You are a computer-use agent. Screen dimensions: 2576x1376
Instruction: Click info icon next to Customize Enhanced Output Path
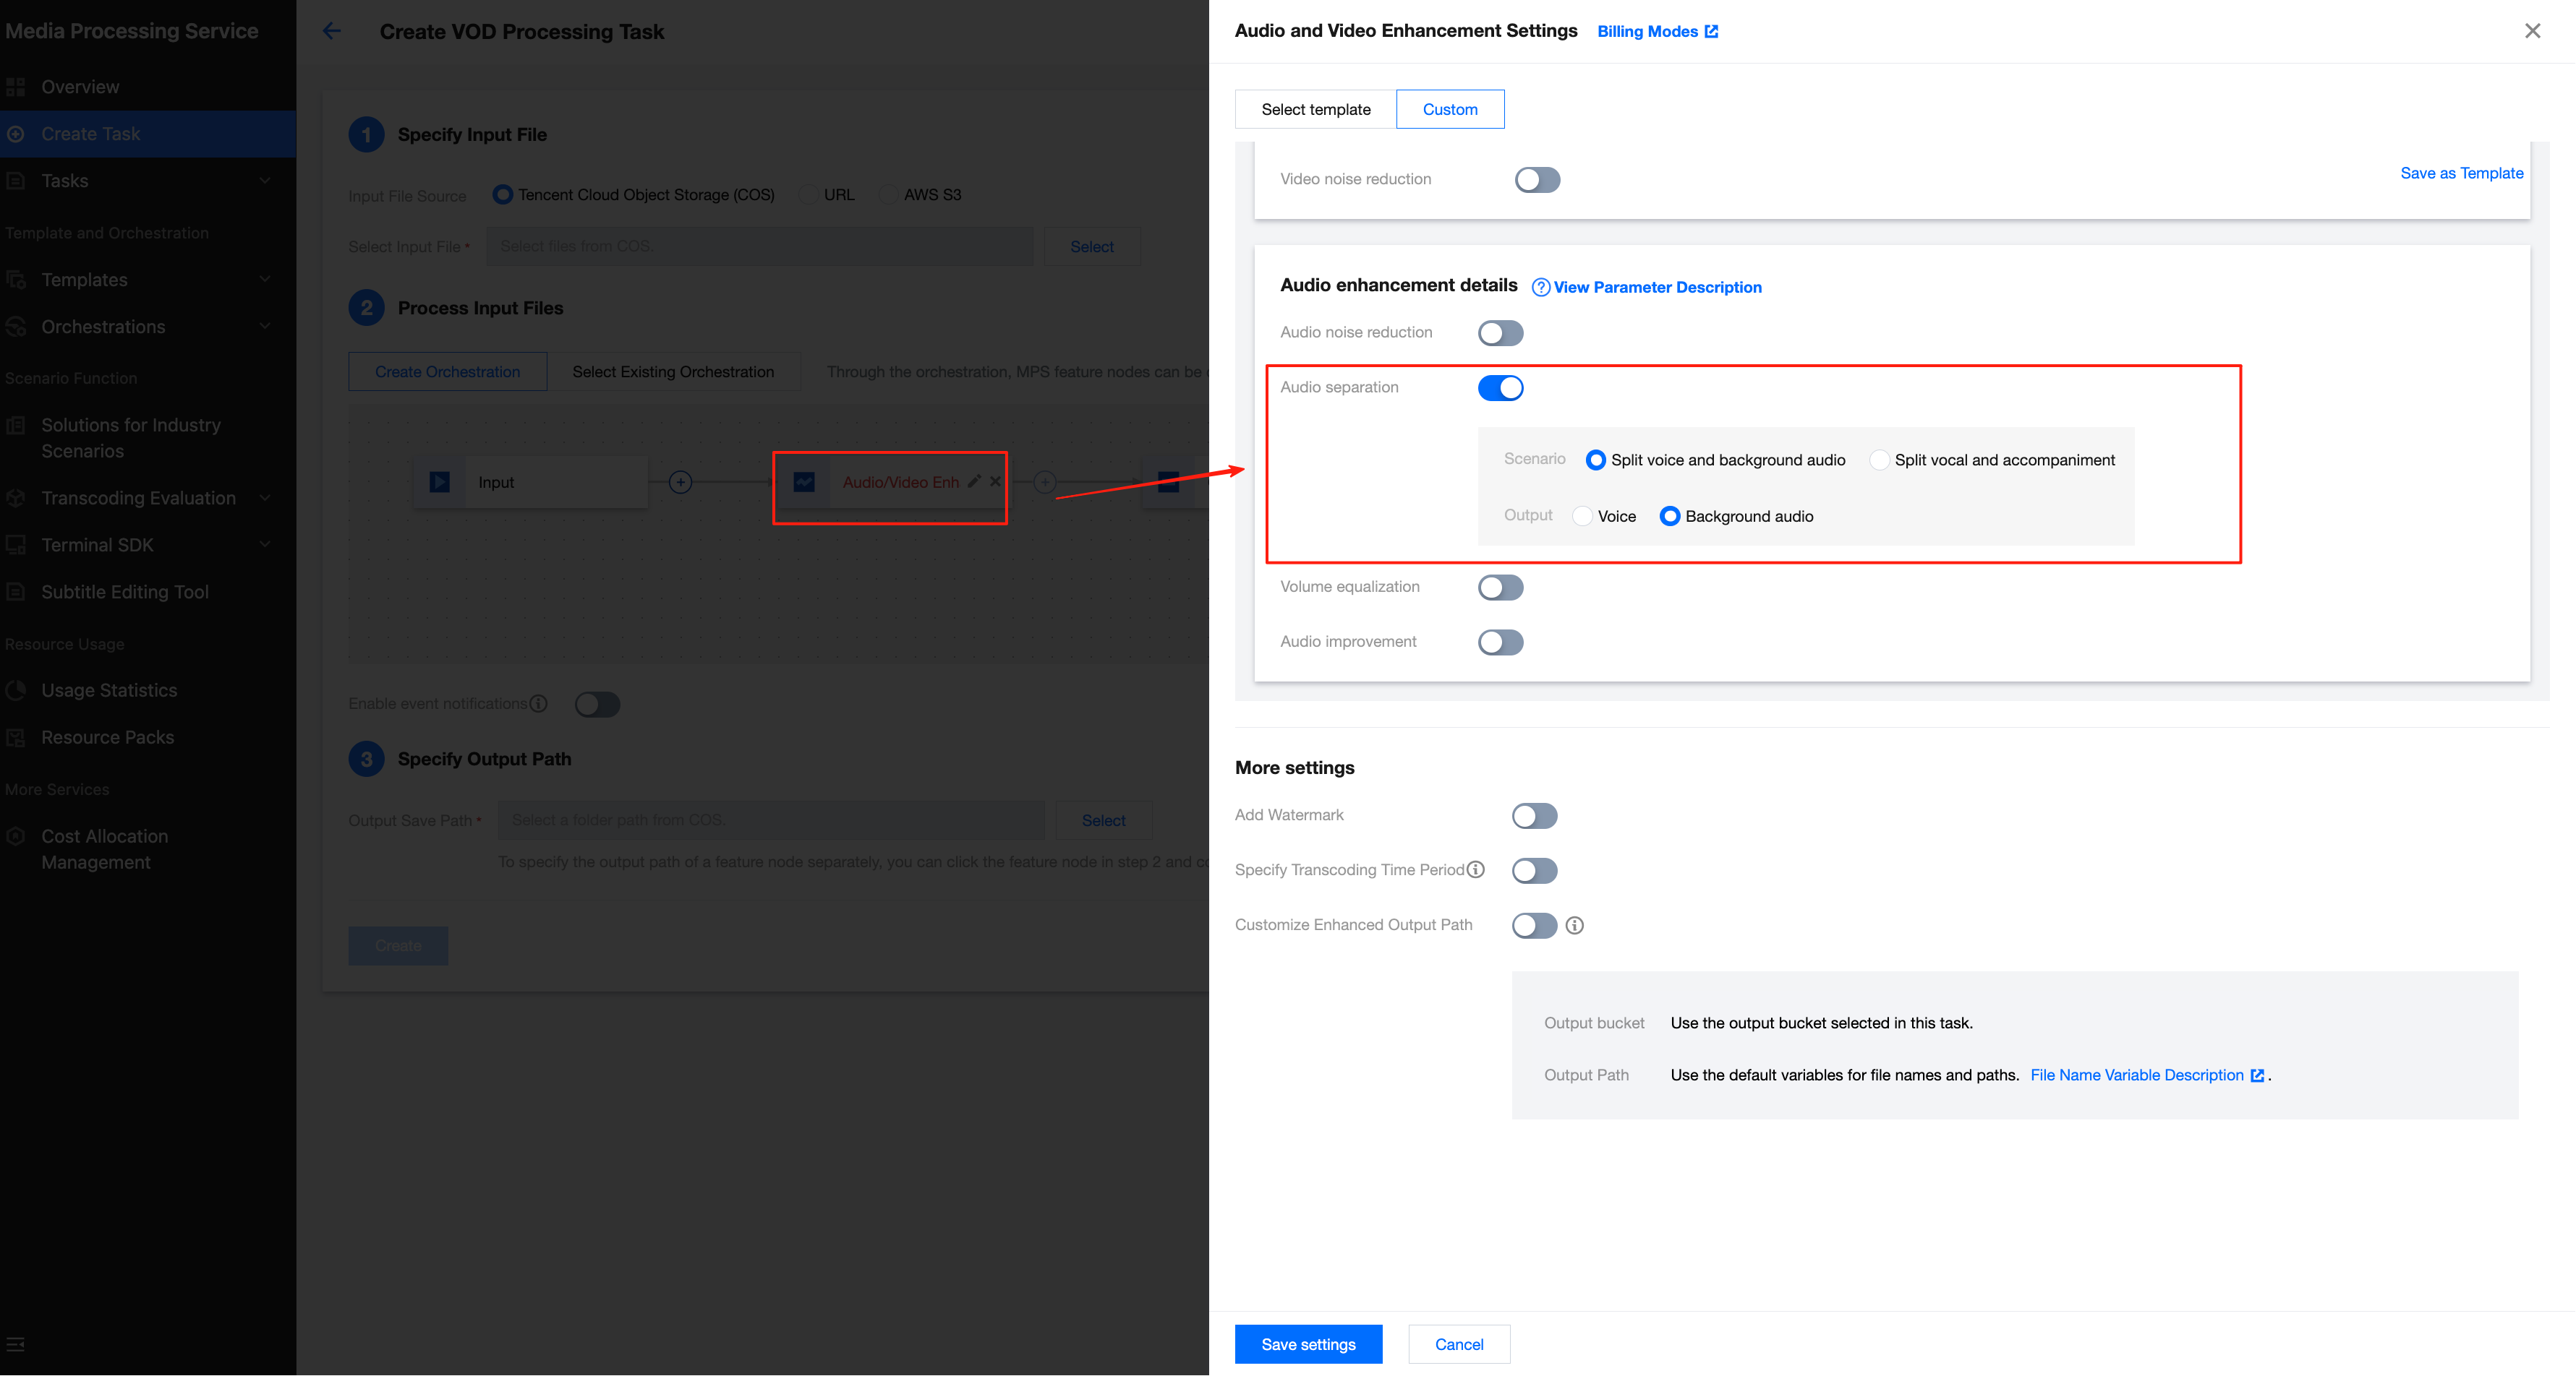point(1574,925)
